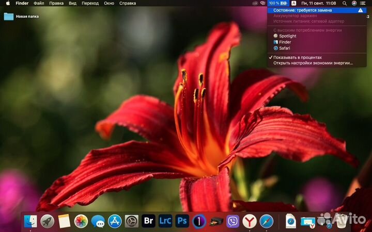372x232 pixels.
Task: Click the first cloud icon in menu bar
Action: click(255, 3)
